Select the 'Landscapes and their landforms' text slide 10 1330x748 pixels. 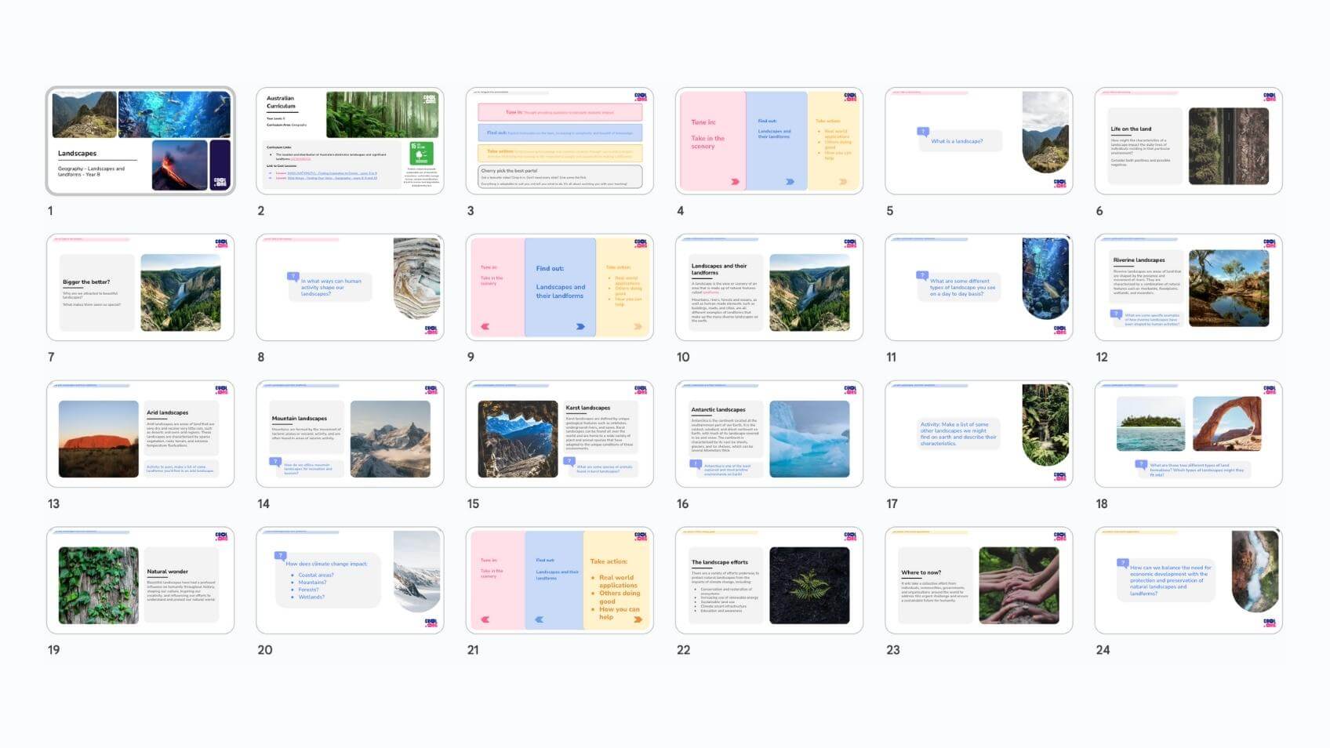(769, 288)
